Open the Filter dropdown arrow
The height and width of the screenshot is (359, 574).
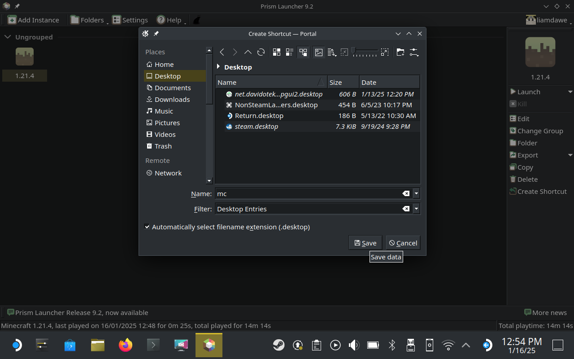tap(417, 209)
